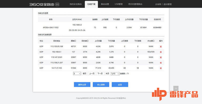This screenshot has height=104, width=202.
Task: Open the 路由设置 tab
Action: coord(105,4)
